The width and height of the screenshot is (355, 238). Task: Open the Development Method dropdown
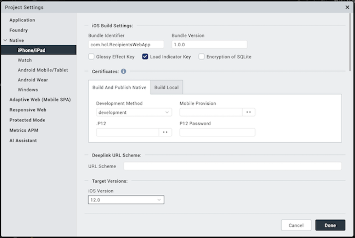(134, 112)
